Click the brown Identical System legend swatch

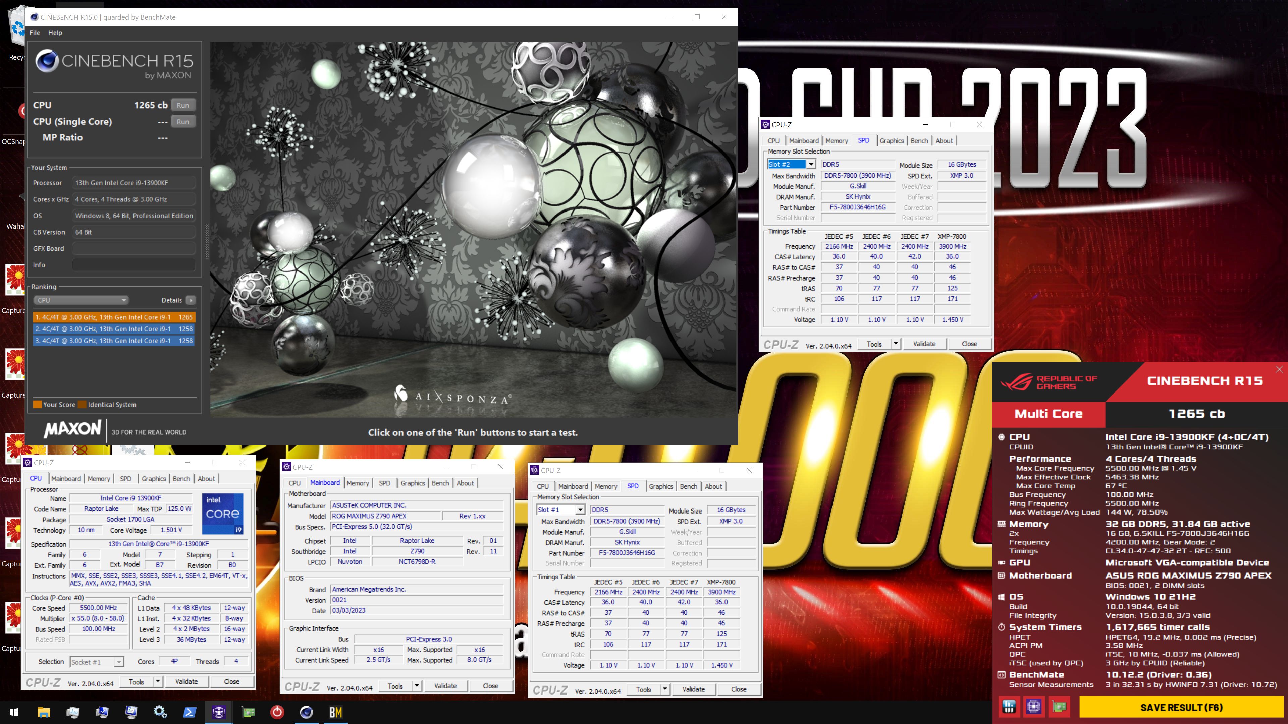coord(82,405)
